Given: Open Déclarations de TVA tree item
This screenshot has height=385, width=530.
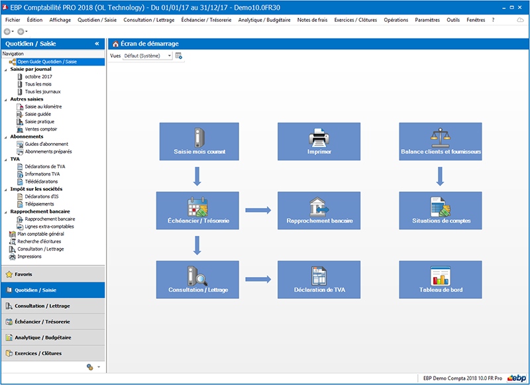Looking at the screenshot, I should (45, 166).
